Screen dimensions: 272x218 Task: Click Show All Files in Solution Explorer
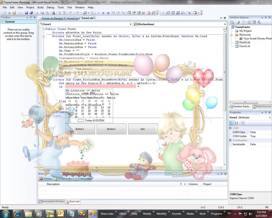238,22
